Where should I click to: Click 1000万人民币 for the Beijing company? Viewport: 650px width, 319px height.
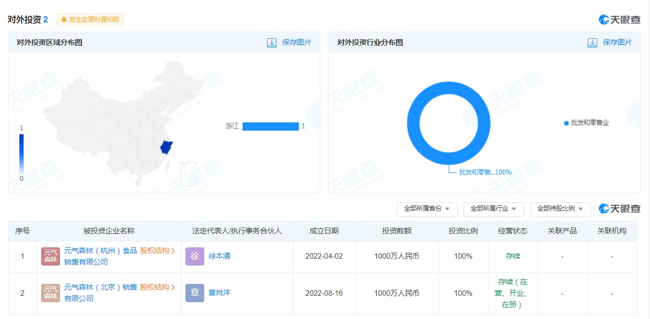pyautogui.click(x=397, y=293)
